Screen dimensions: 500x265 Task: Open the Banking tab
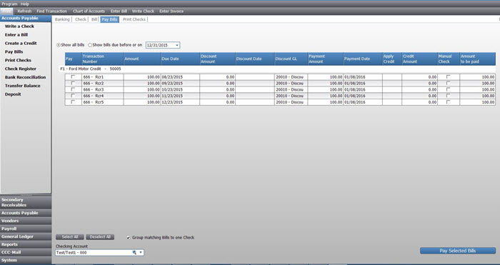tap(62, 19)
